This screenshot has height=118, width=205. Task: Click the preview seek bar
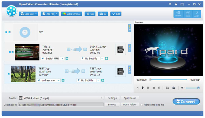[168, 80]
